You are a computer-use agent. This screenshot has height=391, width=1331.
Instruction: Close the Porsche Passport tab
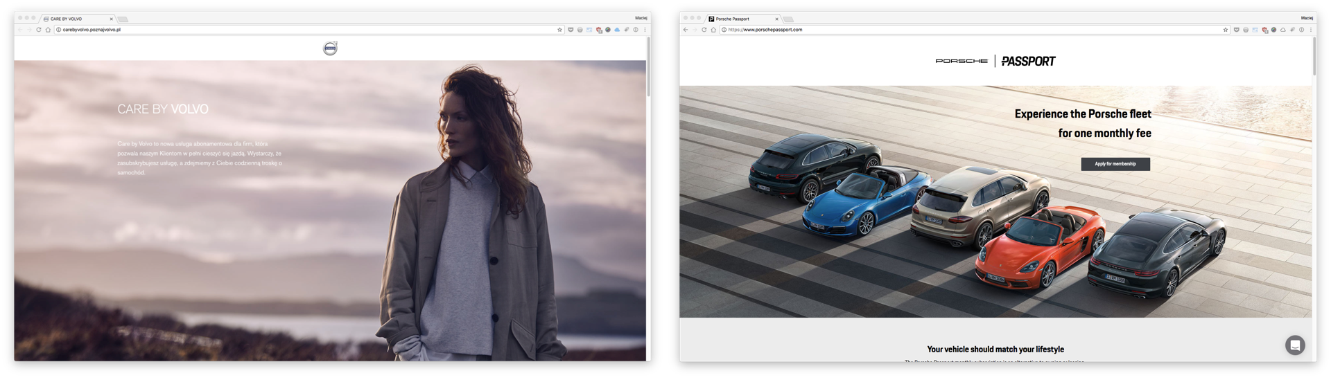pyautogui.click(x=776, y=19)
